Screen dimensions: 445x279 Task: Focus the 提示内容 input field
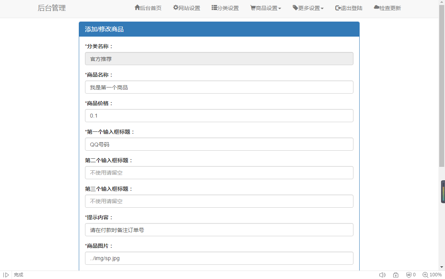(x=219, y=230)
